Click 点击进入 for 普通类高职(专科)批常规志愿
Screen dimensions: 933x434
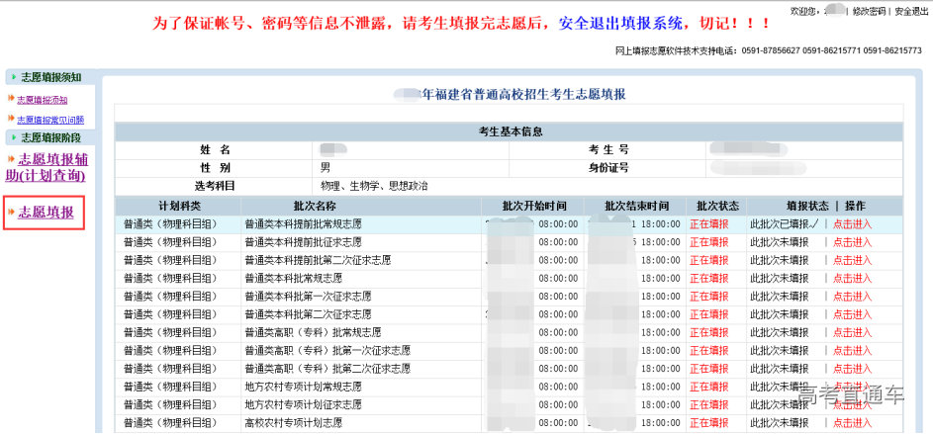852,332
